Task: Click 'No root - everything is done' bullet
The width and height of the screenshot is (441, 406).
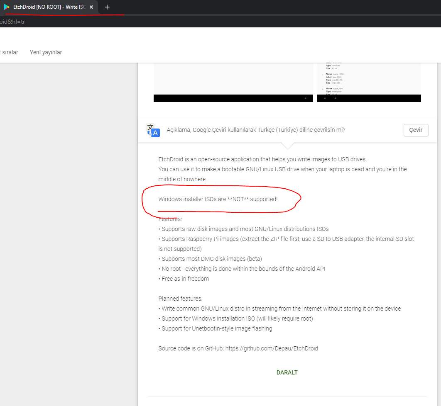Action: [x=242, y=269]
